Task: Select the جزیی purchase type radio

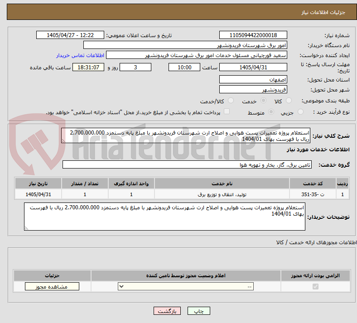Action: point(300,112)
